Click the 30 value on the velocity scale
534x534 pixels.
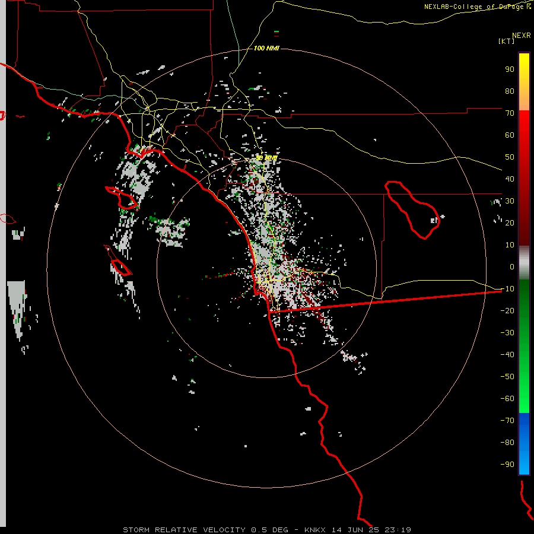tap(510, 201)
